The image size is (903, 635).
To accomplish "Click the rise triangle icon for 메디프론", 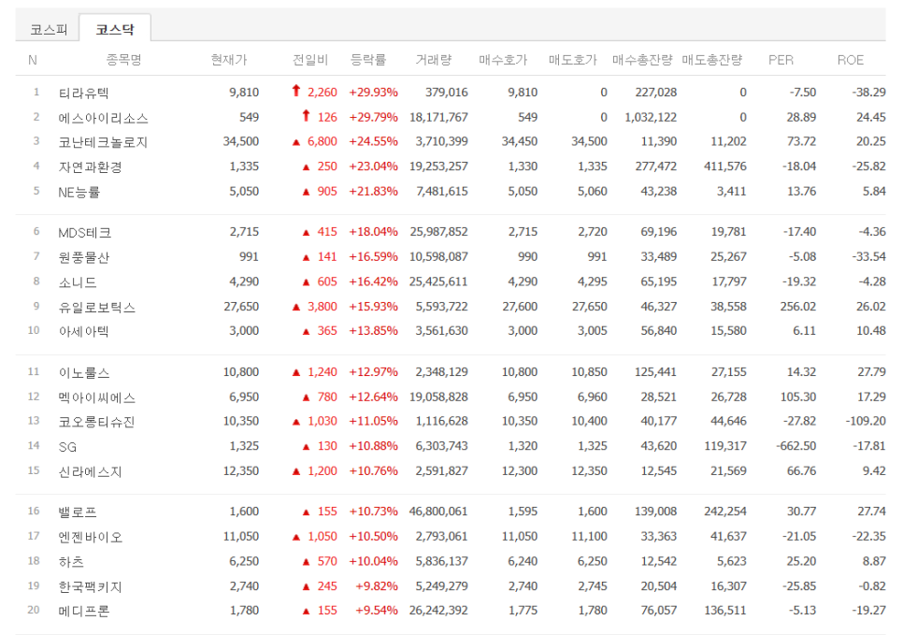I will click(305, 612).
